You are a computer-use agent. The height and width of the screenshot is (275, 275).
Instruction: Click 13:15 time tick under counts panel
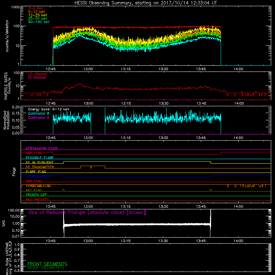tap(126, 69)
